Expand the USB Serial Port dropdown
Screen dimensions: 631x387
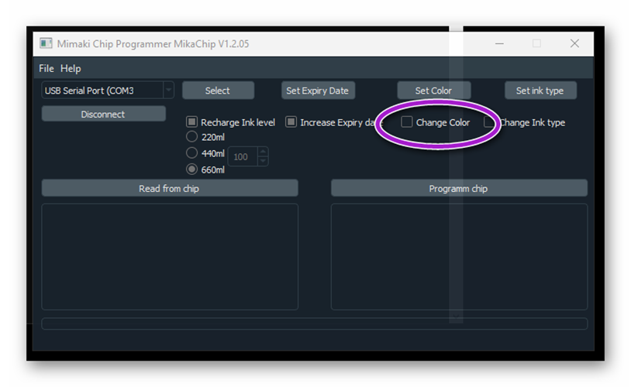pyautogui.click(x=169, y=90)
